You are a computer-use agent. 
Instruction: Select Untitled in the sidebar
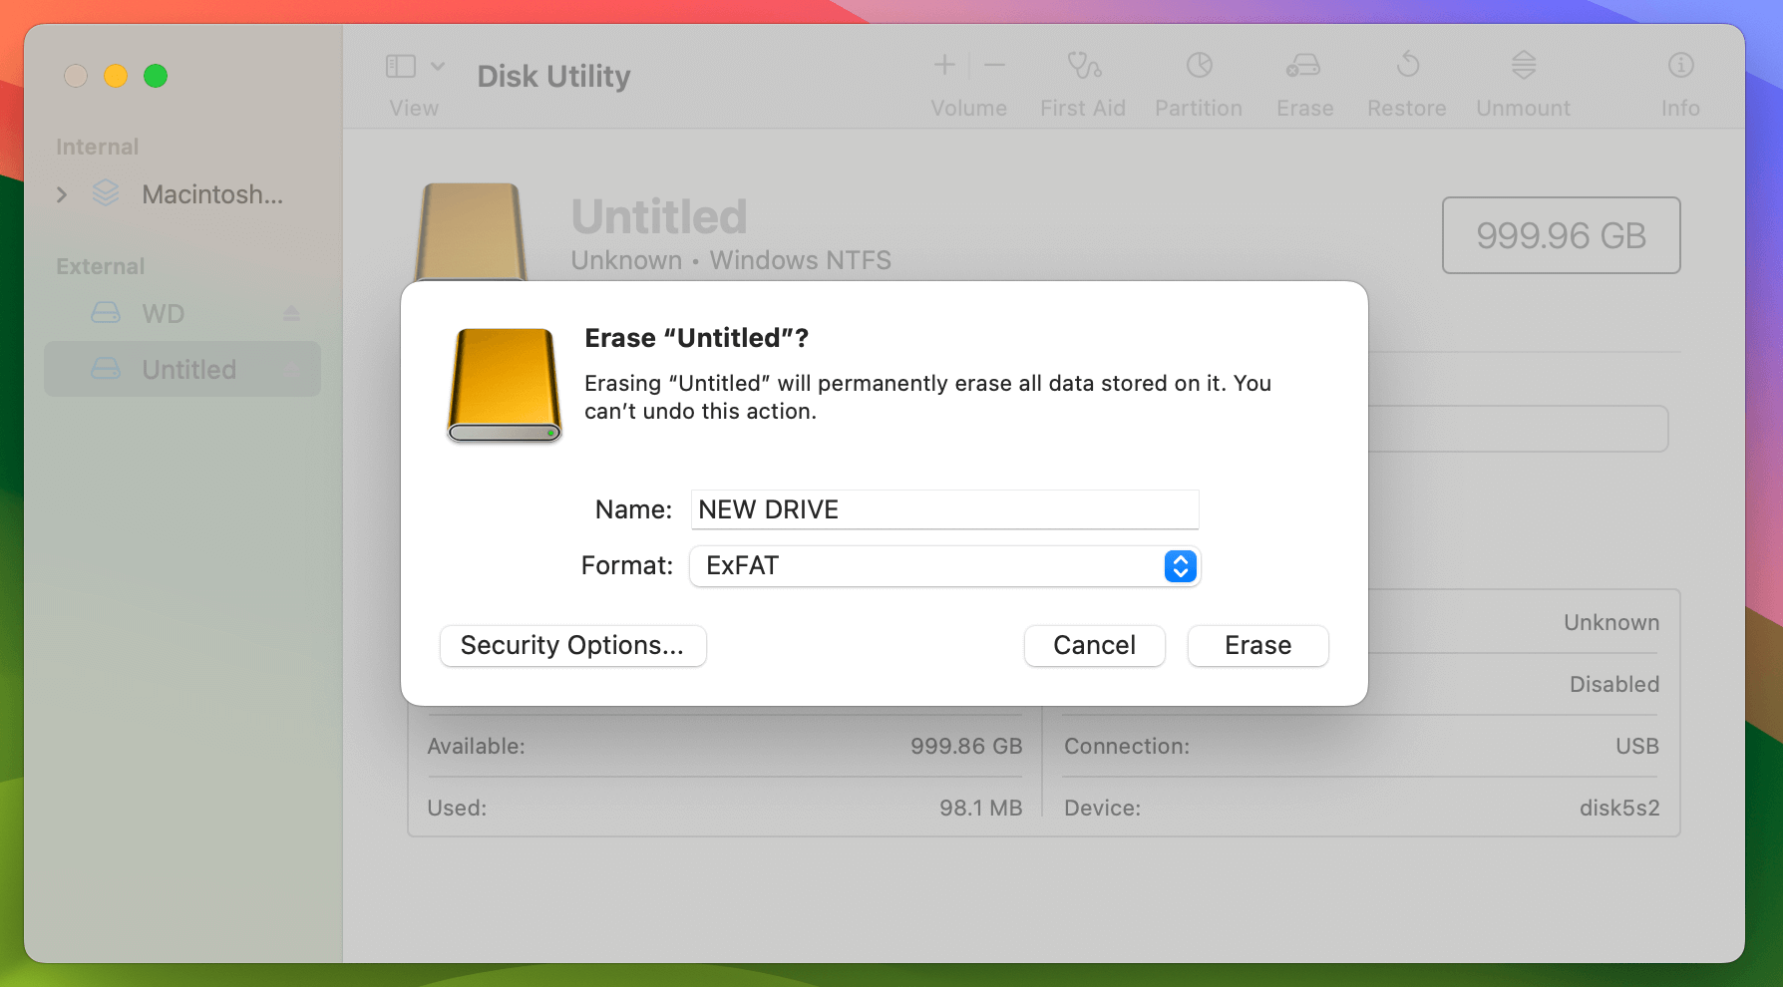(189, 369)
